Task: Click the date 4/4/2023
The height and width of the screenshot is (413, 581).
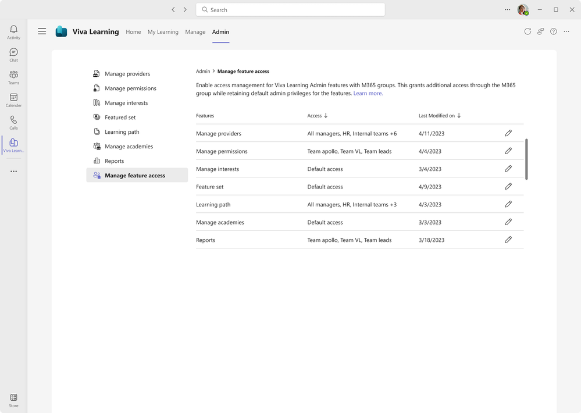Action: coord(430,151)
